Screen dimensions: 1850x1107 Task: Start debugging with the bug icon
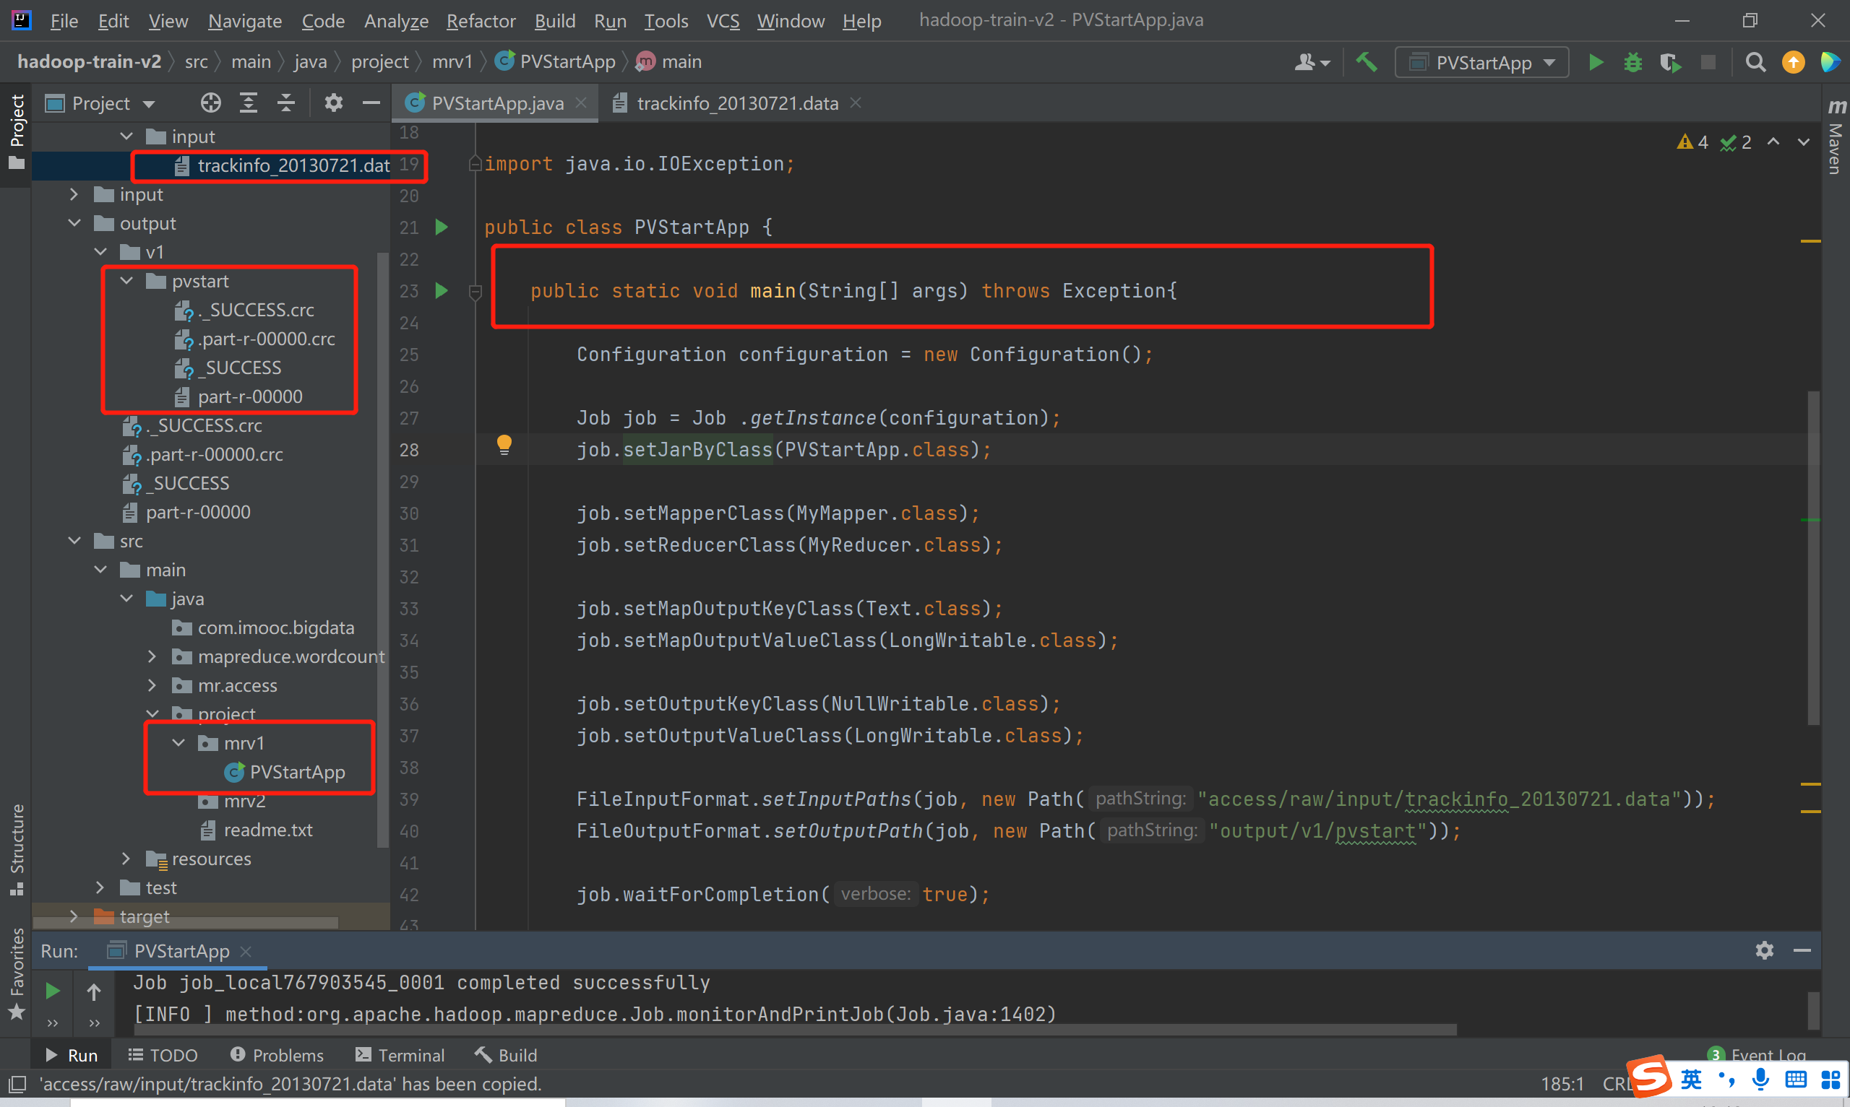pos(1632,62)
